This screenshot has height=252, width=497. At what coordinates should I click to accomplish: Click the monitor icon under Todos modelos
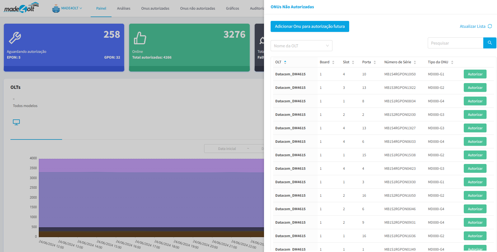16,122
